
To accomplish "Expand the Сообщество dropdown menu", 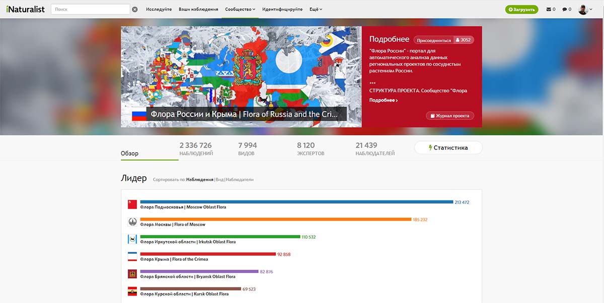I will (240, 9).
